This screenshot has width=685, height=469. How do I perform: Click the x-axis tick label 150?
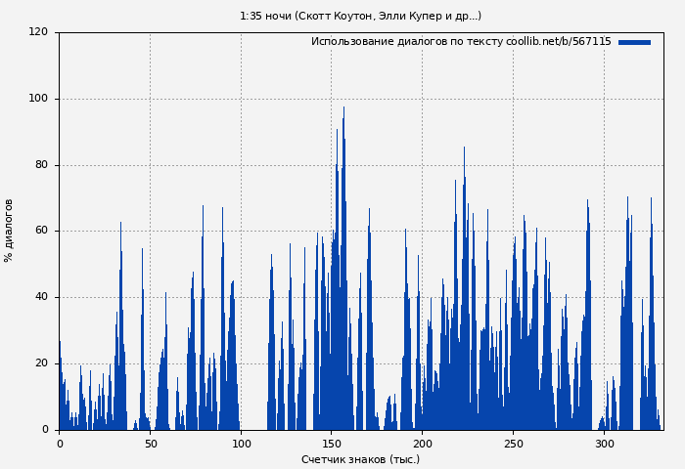click(331, 444)
